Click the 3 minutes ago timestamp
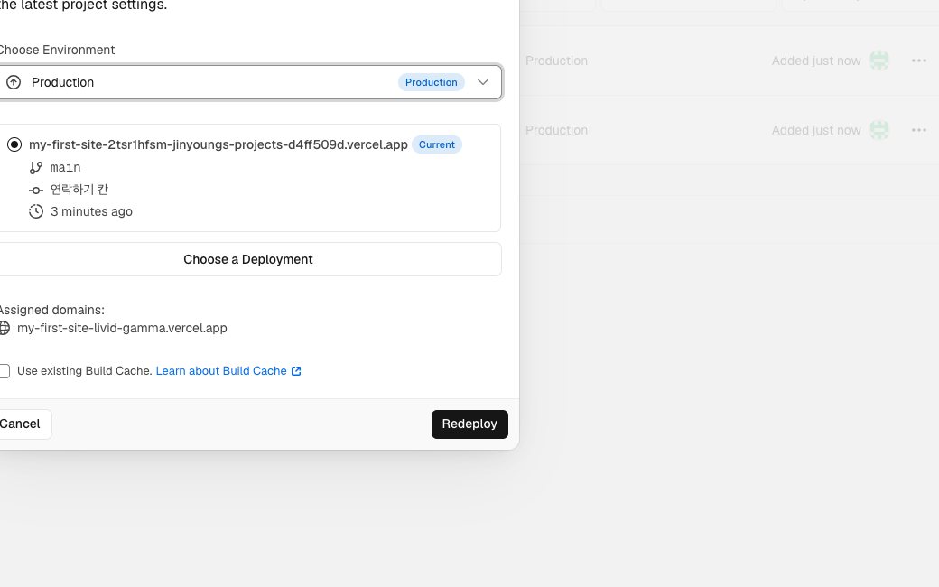 tap(91, 211)
